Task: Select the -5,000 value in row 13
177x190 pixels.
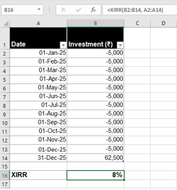Action: click(95, 149)
